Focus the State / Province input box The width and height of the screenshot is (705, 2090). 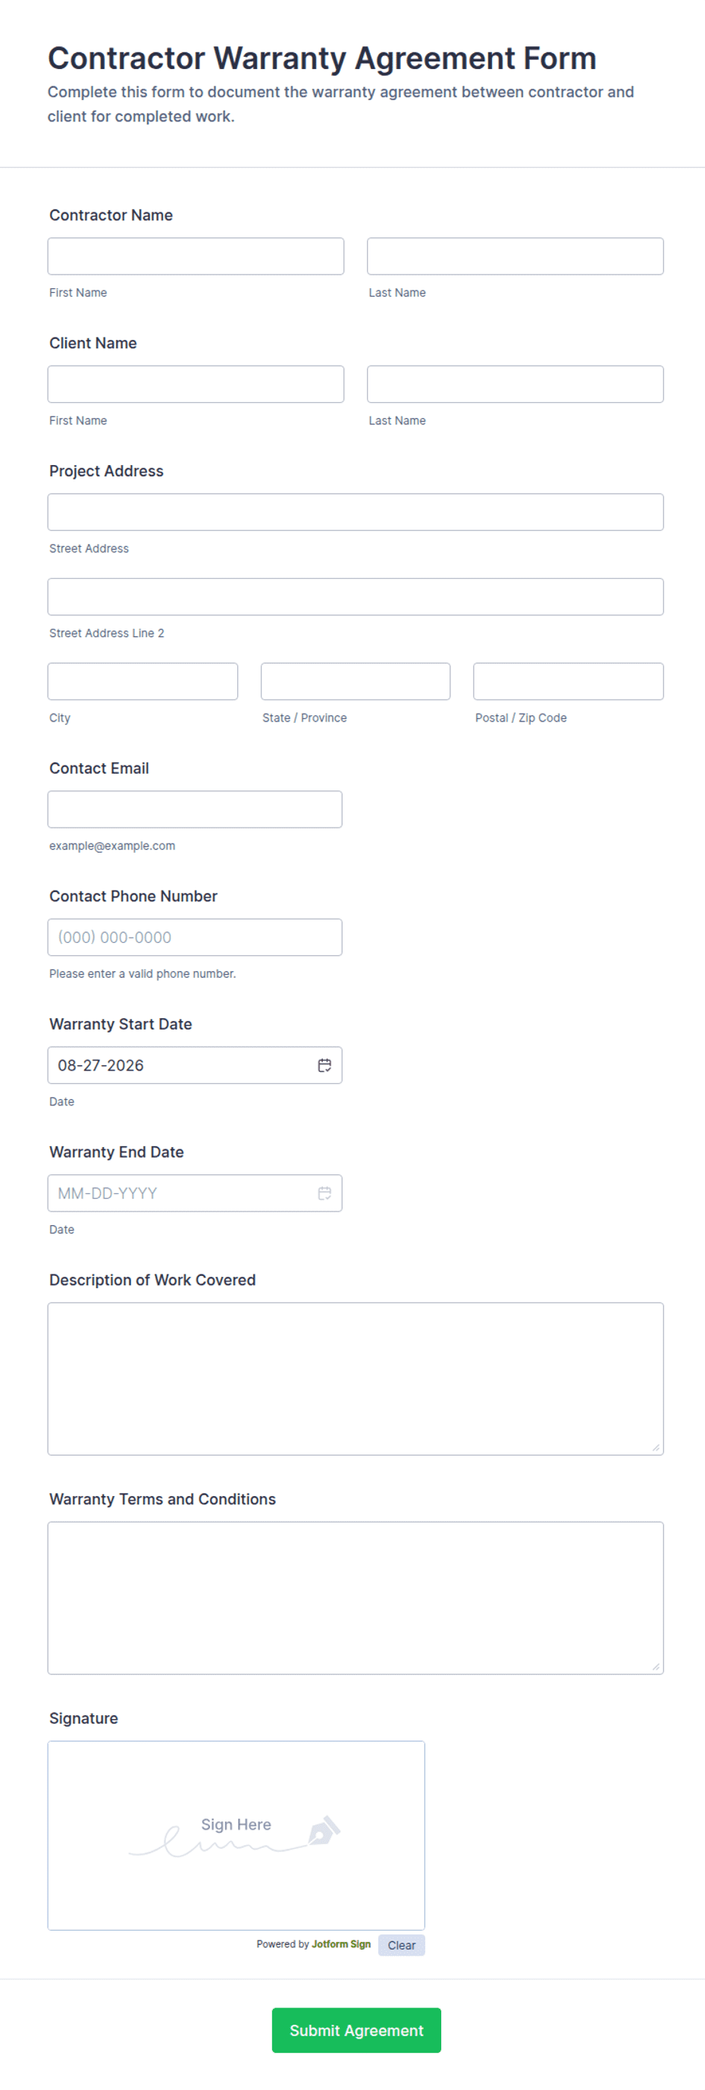click(356, 681)
